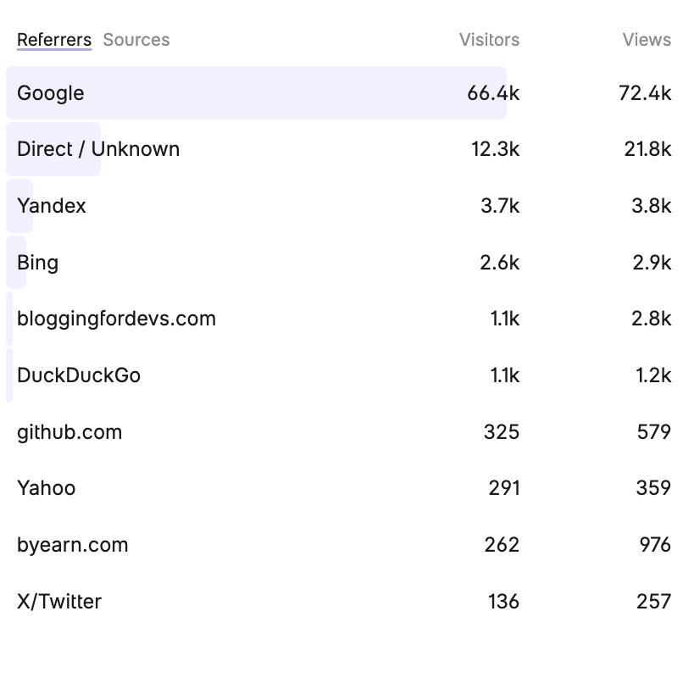Click X/Twitter's 257 views value

coord(653,602)
